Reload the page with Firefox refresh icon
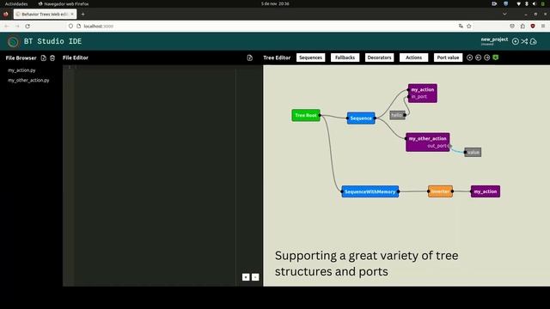Screen dimensions: 550x309 27,27
